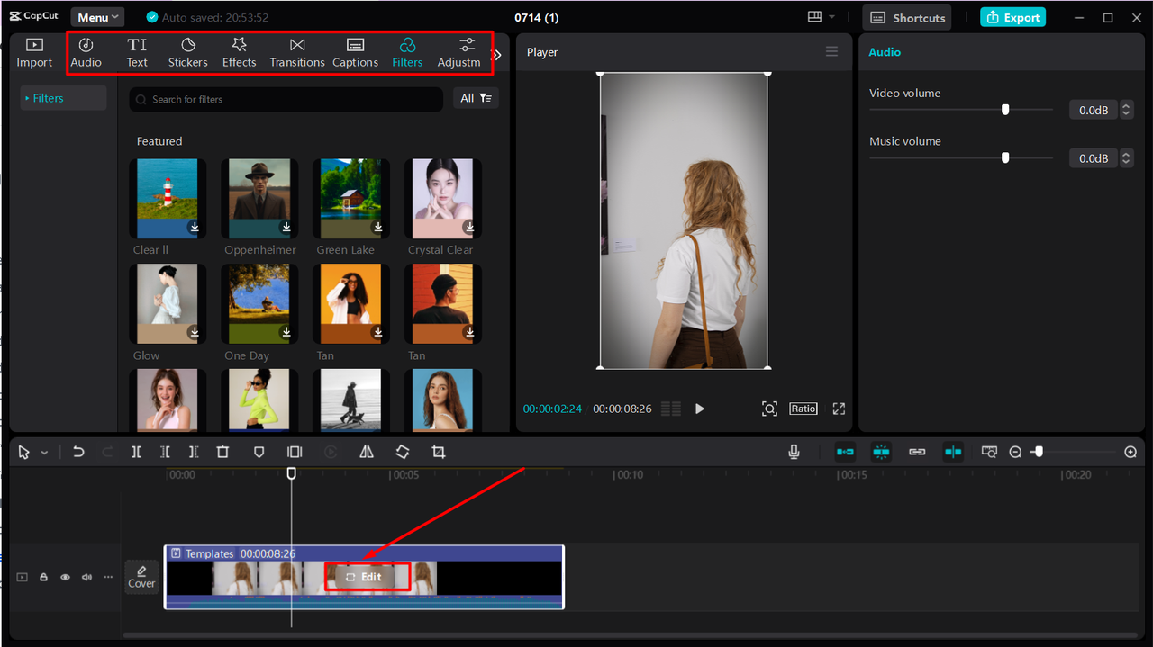Open the Ratio setting

[803, 409]
